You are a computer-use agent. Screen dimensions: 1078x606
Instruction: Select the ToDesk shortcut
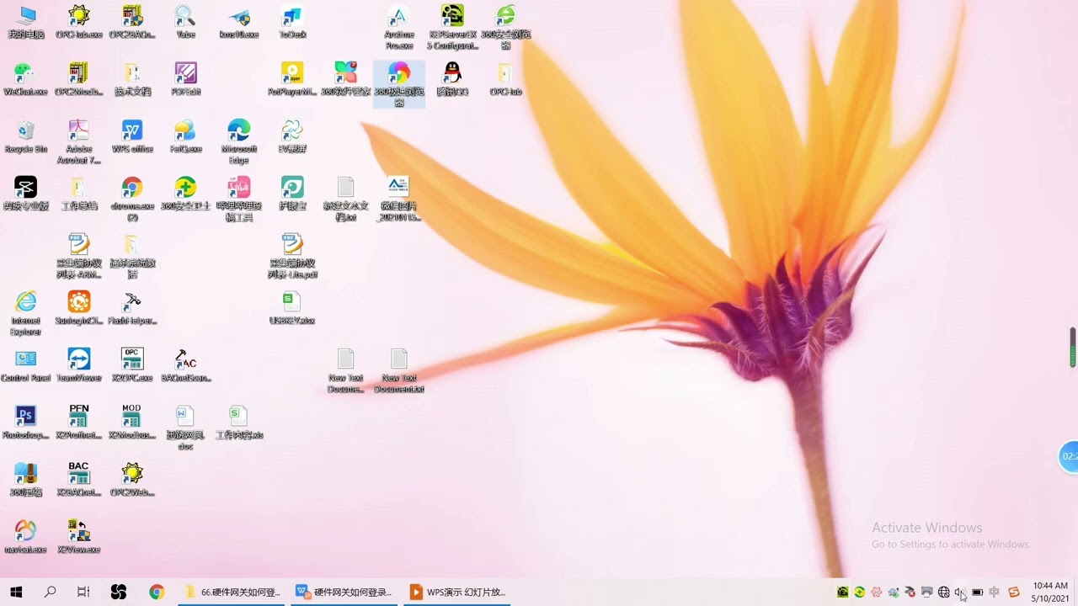point(292,22)
